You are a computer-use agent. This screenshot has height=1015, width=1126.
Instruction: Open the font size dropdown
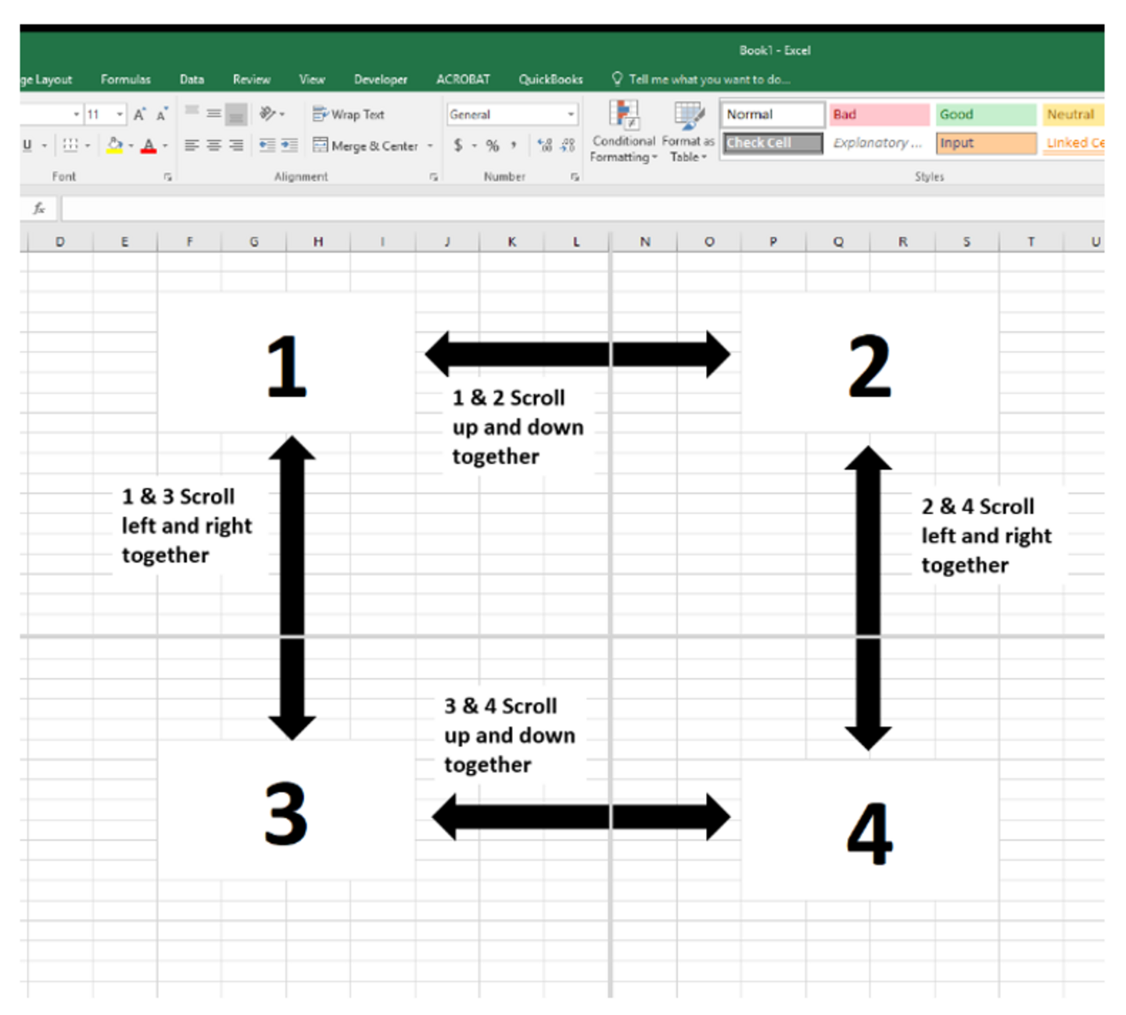119,114
